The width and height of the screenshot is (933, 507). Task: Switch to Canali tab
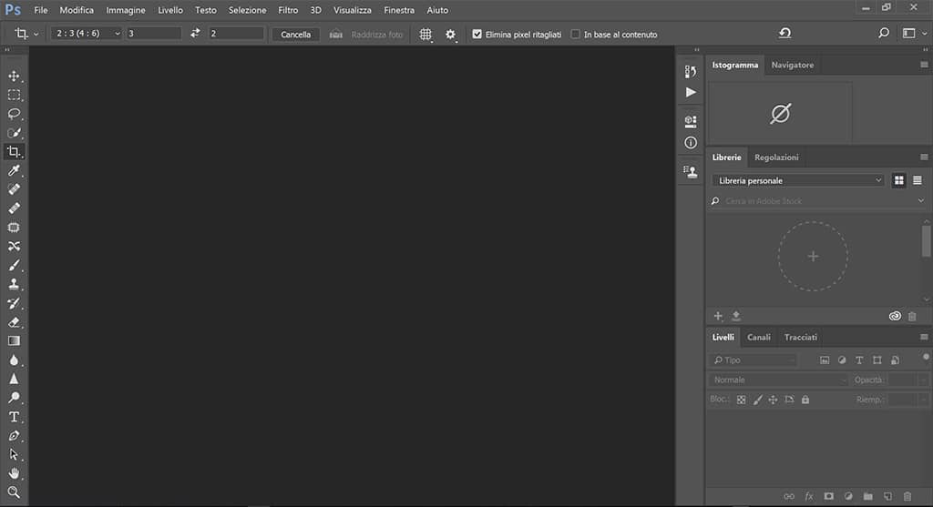pyautogui.click(x=759, y=337)
